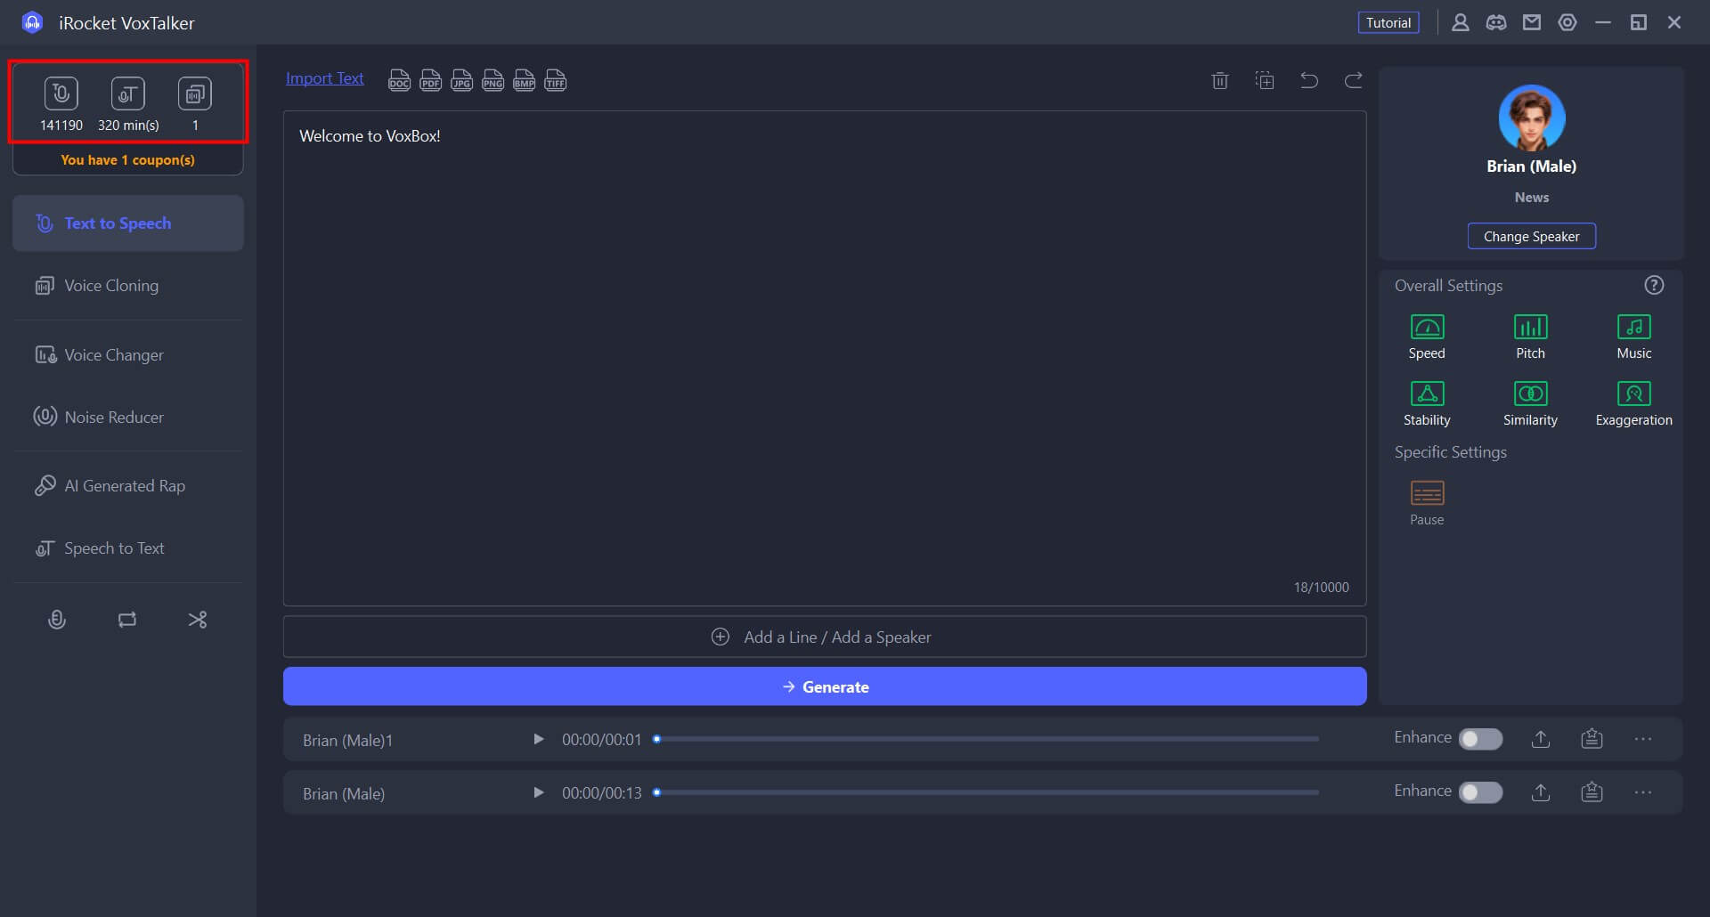Click the speech-to-text minutes icon showing 320 min(s)
Image resolution: width=1710 pixels, height=917 pixels.
[x=127, y=93]
